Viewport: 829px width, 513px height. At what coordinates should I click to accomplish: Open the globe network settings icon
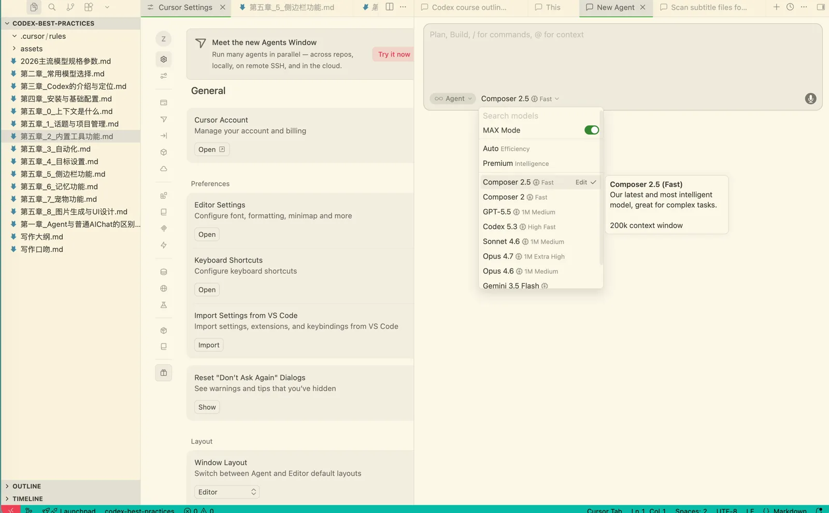coord(164,289)
